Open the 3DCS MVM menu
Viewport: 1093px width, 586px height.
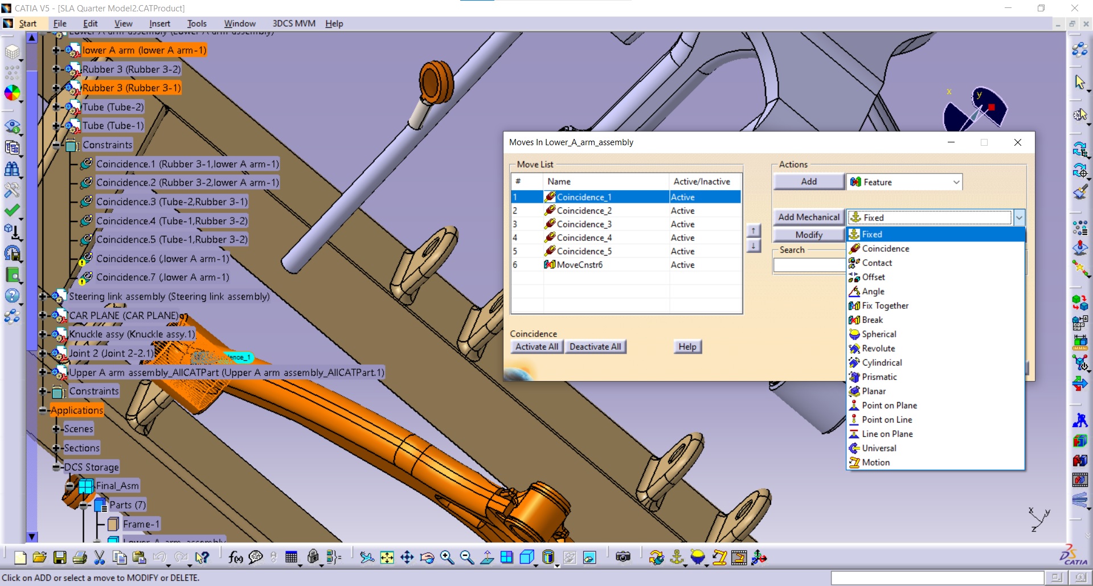point(293,23)
